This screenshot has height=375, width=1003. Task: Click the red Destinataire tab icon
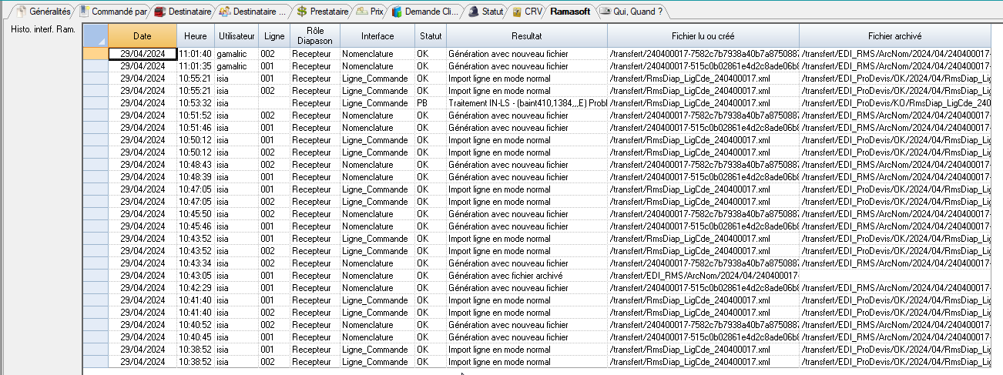159,12
